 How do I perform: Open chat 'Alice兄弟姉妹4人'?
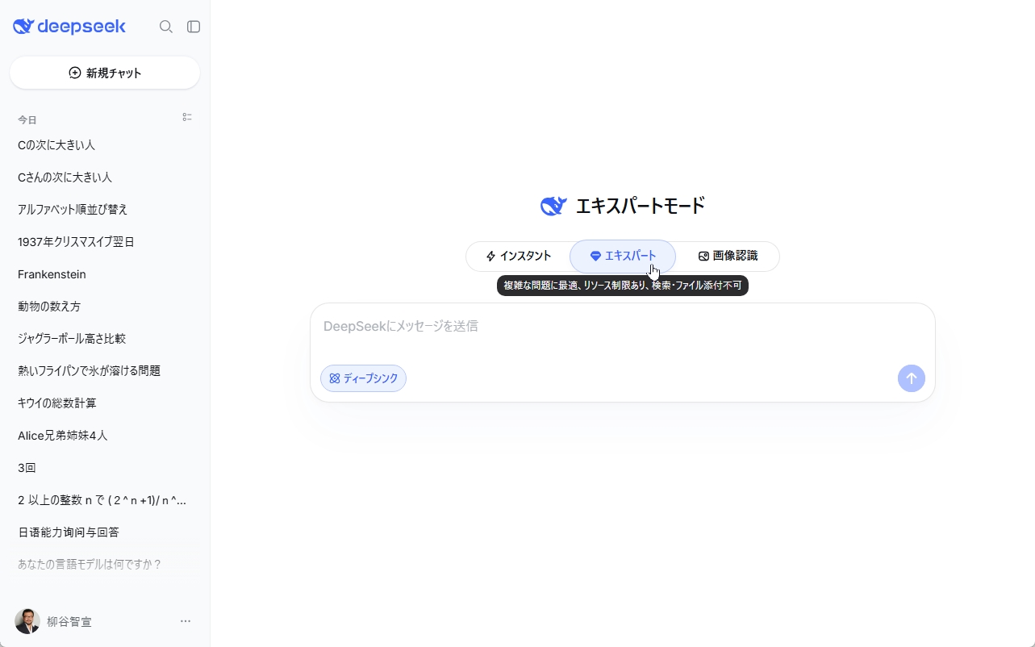[105, 436]
